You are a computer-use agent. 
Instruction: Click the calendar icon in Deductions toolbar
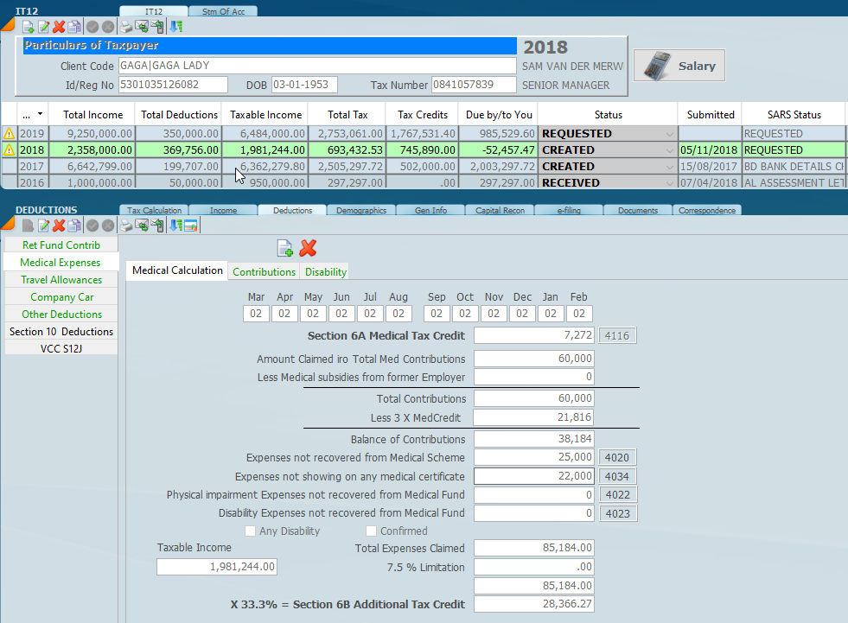coord(190,226)
